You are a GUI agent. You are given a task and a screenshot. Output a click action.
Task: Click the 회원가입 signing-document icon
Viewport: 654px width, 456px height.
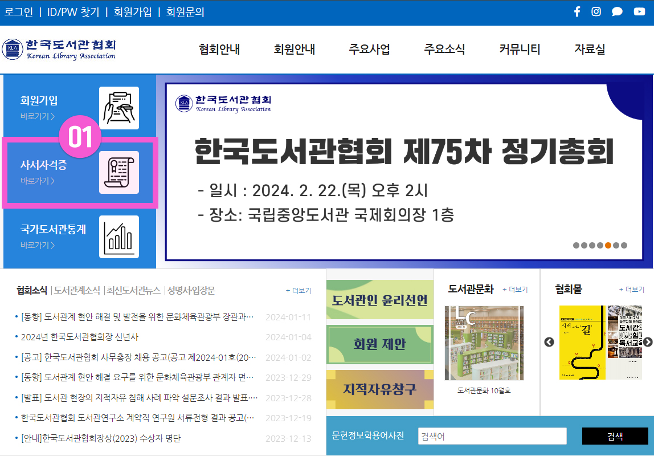tap(119, 108)
